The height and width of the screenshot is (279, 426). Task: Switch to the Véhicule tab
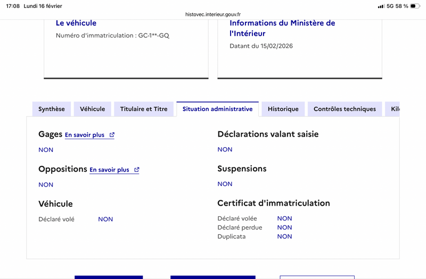point(92,109)
